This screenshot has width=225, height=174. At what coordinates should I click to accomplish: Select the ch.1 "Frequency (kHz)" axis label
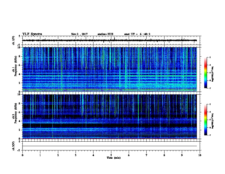[x=16, y=66]
